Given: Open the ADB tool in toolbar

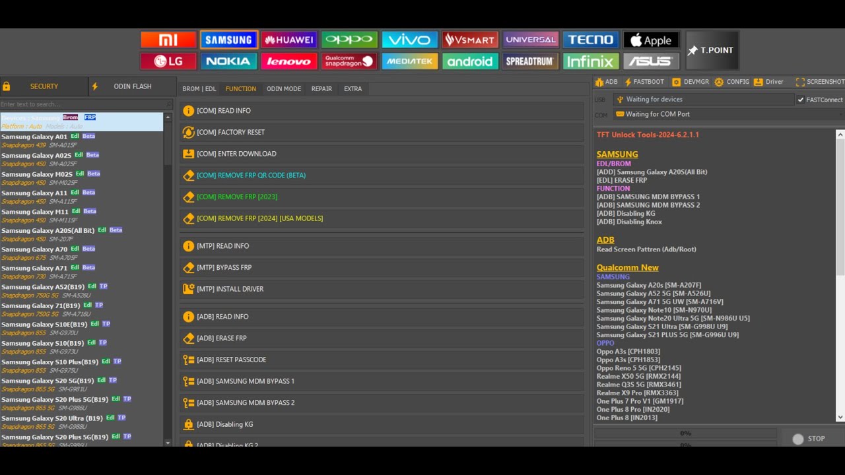Looking at the screenshot, I should click(x=606, y=82).
